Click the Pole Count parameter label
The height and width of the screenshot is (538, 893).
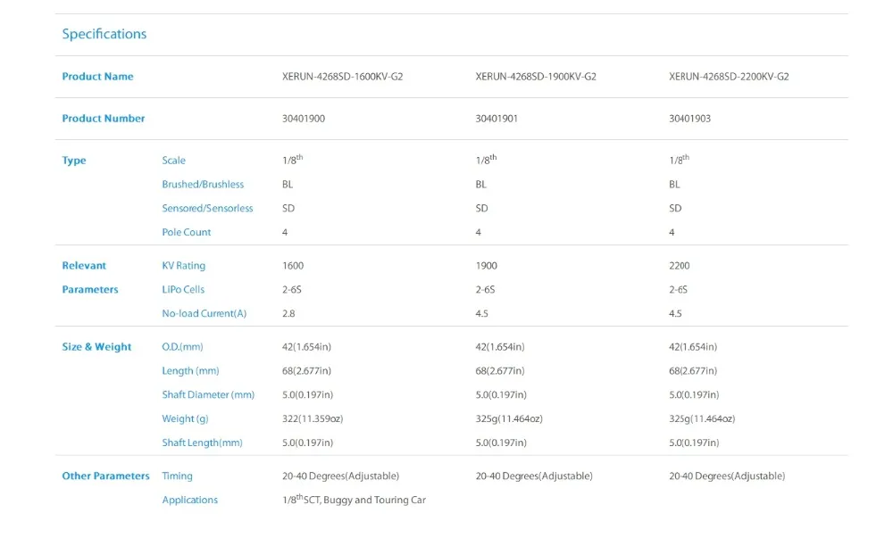(187, 232)
